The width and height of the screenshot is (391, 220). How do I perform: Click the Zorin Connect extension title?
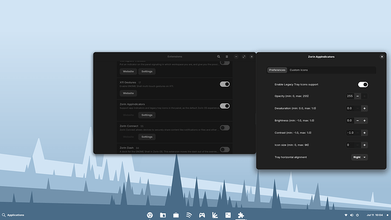tap(129, 126)
